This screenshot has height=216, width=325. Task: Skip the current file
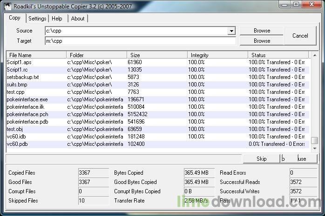click(261, 159)
